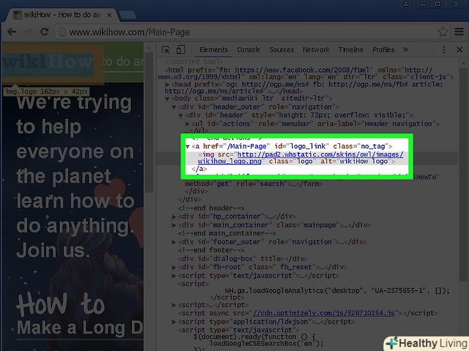469x351 pixels.
Task: Expand the hp_container div node
Action: point(174,217)
